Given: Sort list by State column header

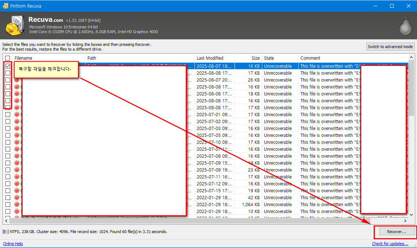Looking at the screenshot, I should 280,58.
